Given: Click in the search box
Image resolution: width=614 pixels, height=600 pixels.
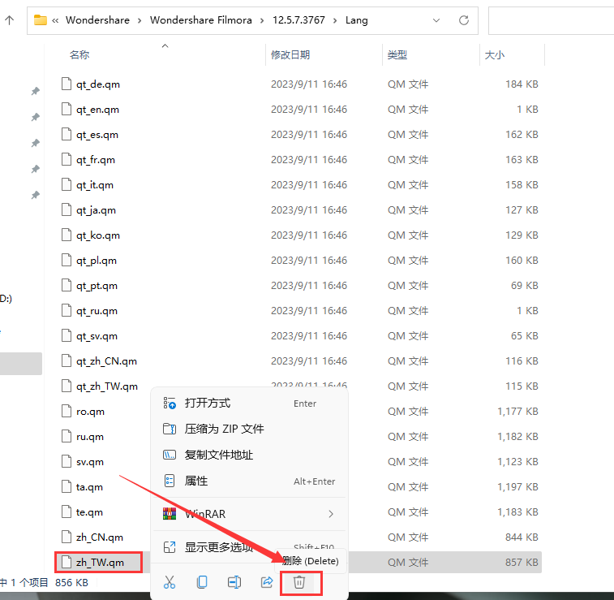Looking at the screenshot, I should point(551,20).
